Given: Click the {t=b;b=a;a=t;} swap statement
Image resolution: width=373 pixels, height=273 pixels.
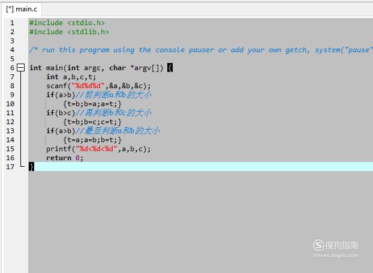Looking at the screenshot, I should pyautogui.click(x=92, y=104).
